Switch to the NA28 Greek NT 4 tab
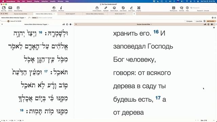The height and width of the screenshot is (122, 217). [x=120, y=14]
